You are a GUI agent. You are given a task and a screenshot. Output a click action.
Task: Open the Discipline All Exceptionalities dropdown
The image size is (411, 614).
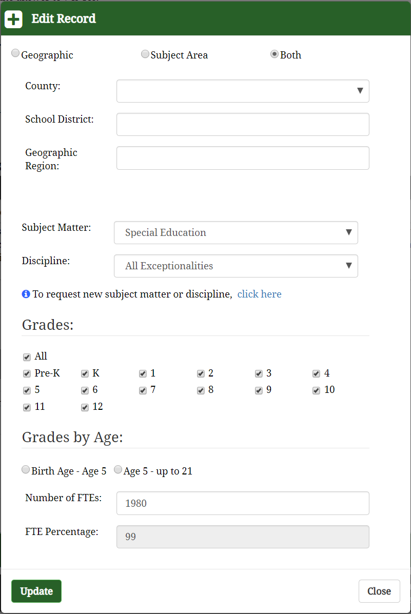pyautogui.click(x=236, y=266)
